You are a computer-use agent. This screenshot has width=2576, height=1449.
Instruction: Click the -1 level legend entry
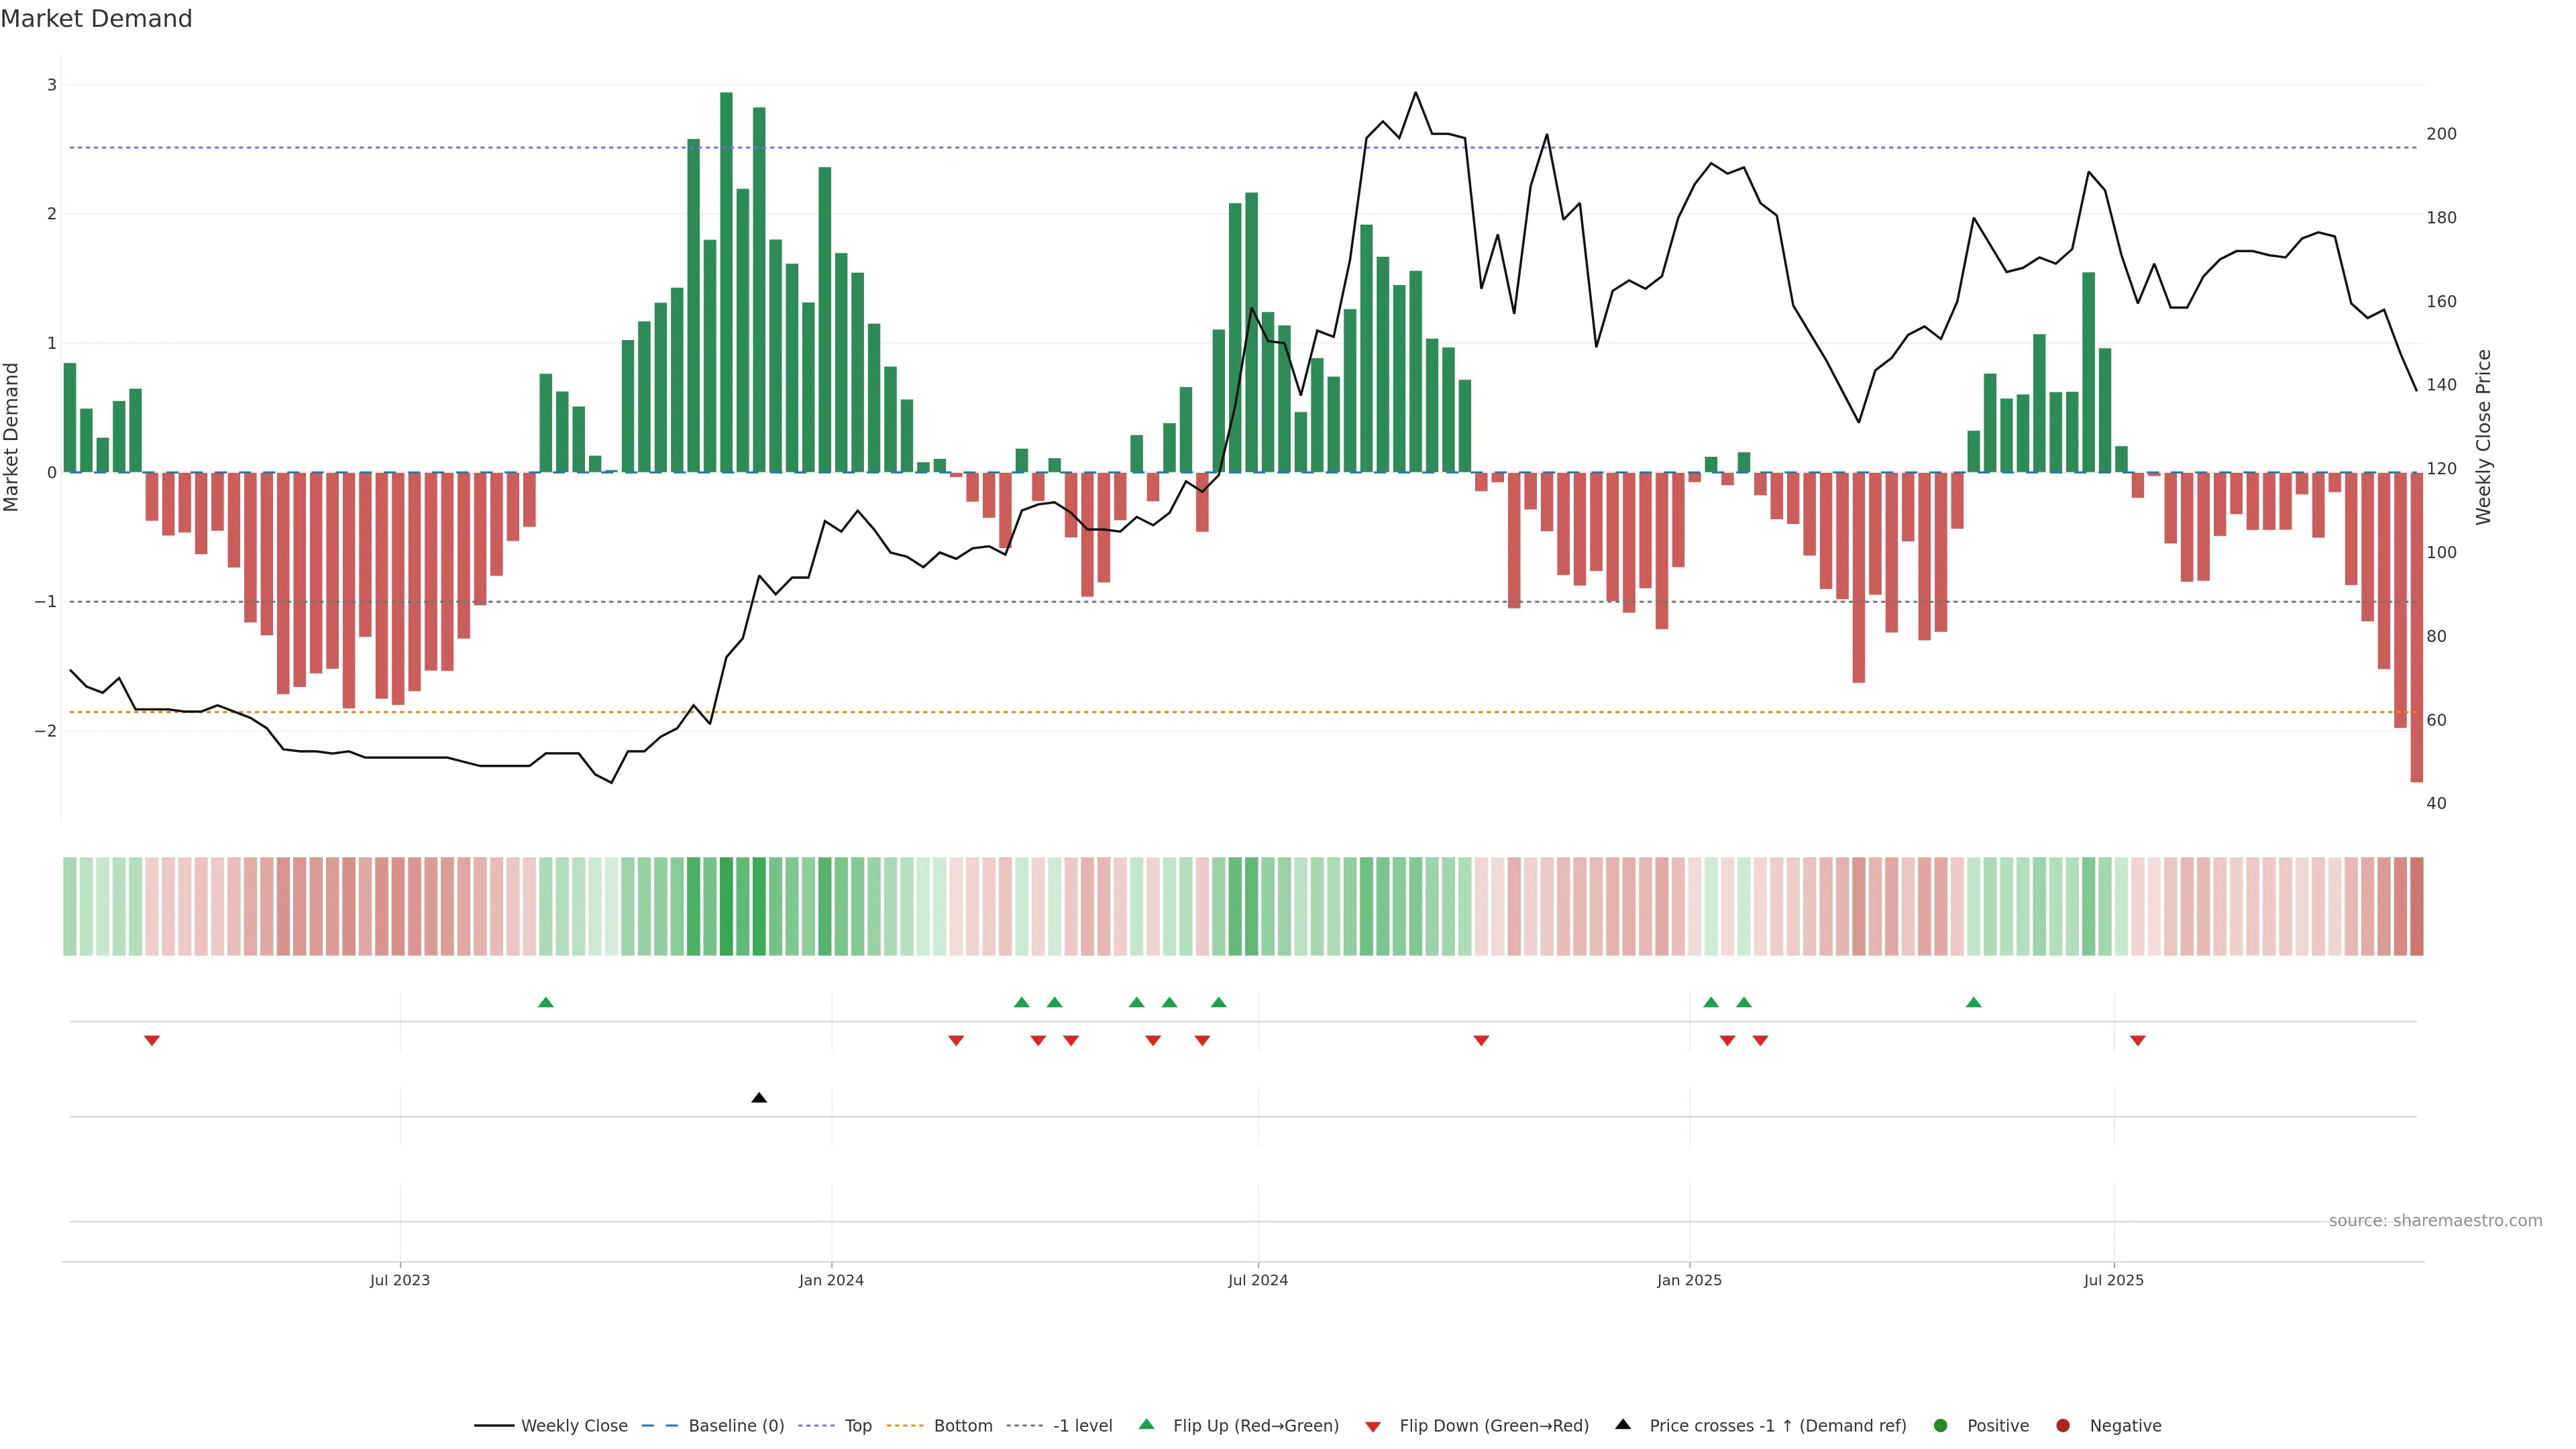tap(1082, 1426)
